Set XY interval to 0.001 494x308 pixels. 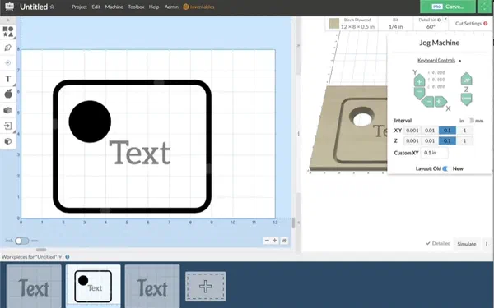coord(412,131)
